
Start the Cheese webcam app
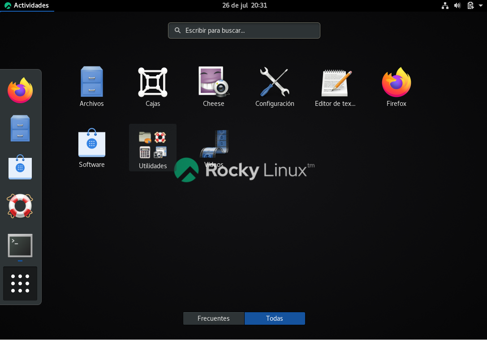click(214, 87)
